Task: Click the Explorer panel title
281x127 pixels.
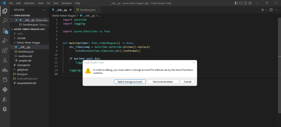Action: (19, 10)
